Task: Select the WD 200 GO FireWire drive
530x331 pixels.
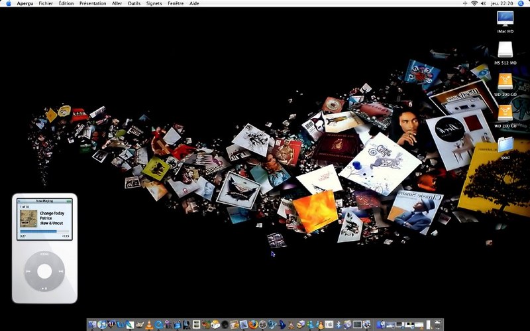Action: [505, 113]
